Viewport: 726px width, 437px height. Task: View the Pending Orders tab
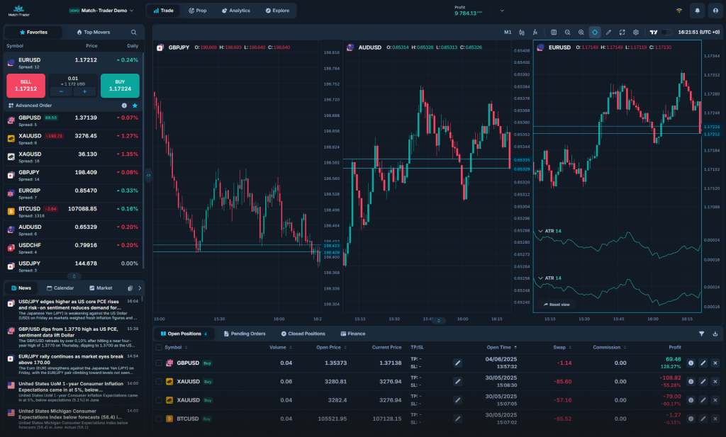pos(245,334)
